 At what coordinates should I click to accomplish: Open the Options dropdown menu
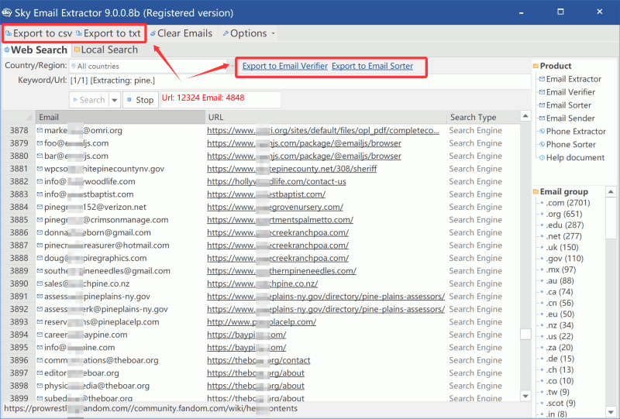249,33
